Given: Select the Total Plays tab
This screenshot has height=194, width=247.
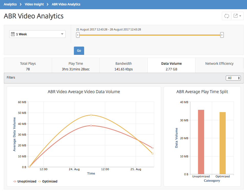Looking at the screenshot, I should 28,66.
